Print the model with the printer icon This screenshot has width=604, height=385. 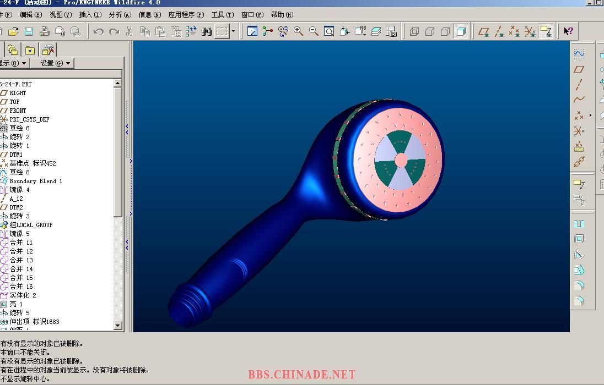point(44,31)
